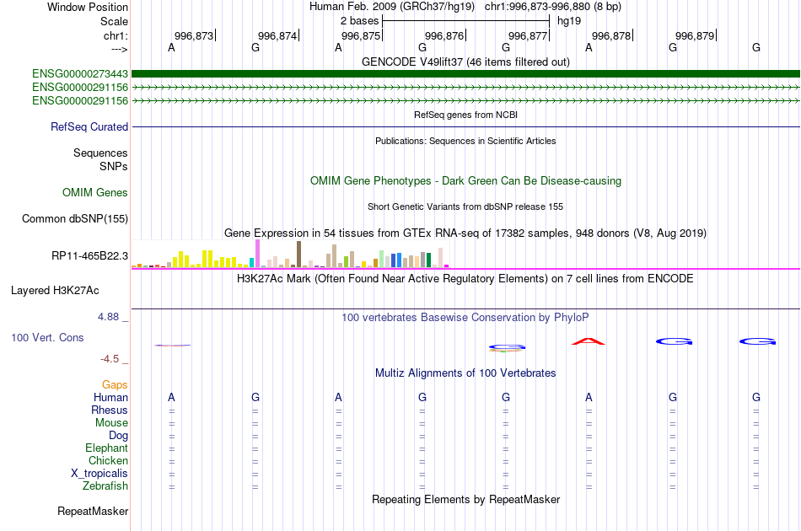Click the GENCODE V49lift37 track title
Image resolution: width=801 pixels, height=531 pixels.
point(465,62)
